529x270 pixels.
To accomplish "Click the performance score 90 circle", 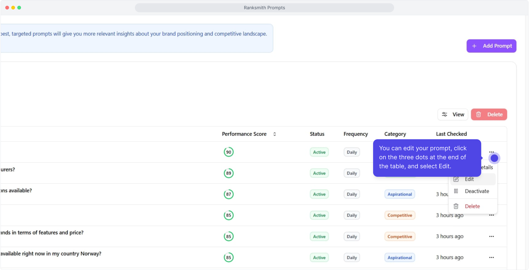I will click(x=228, y=152).
